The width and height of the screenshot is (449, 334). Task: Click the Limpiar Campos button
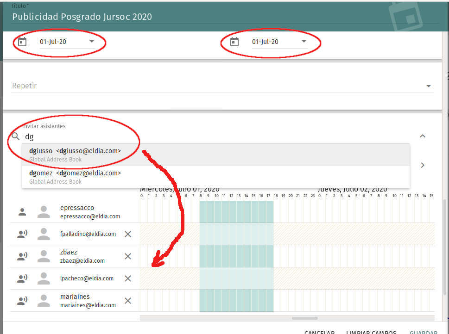coord(371,332)
